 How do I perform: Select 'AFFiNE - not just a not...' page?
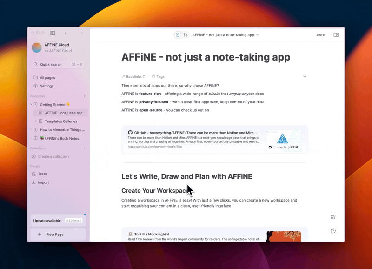(x=60, y=113)
